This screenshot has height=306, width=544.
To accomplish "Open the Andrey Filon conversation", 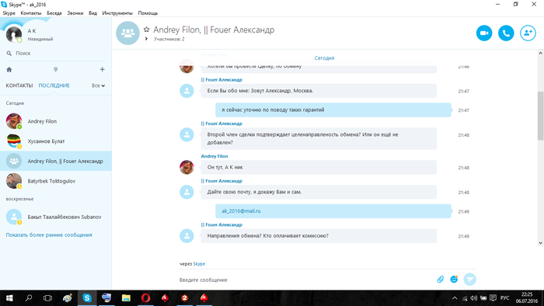I will (x=55, y=121).
